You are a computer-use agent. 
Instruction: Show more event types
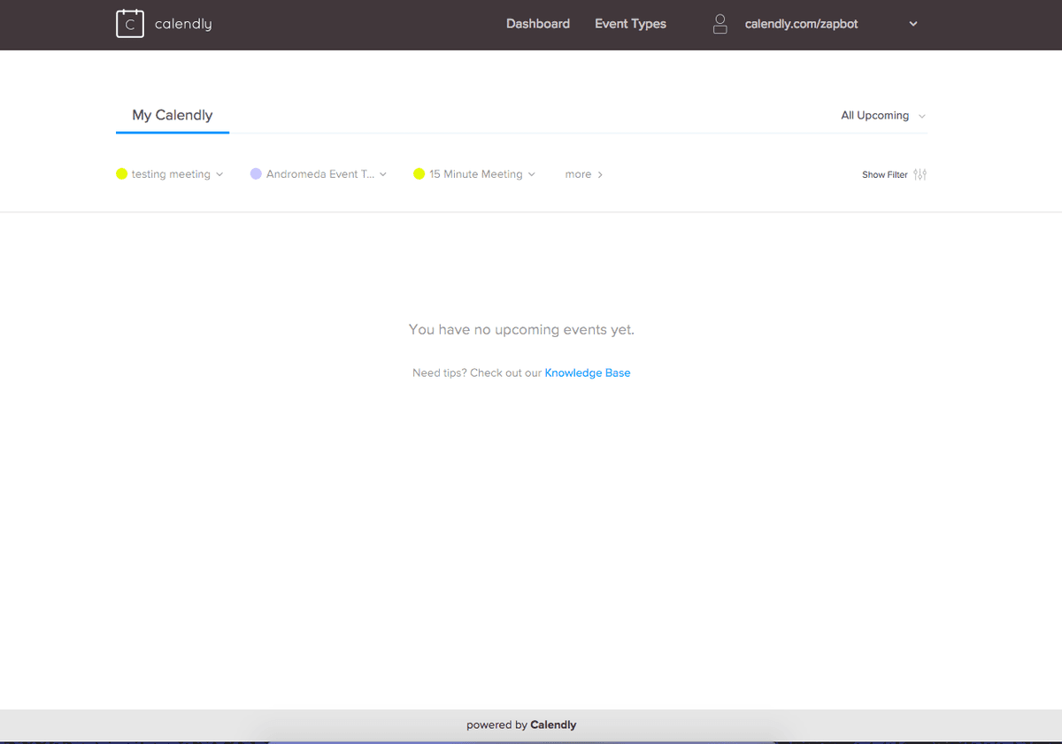(584, 174)
